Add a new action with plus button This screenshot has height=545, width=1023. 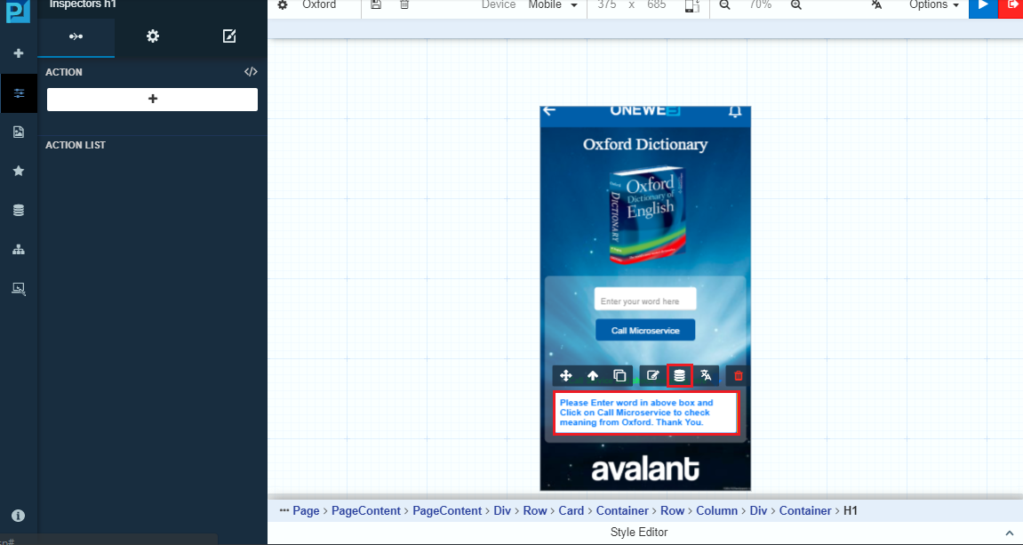152,100
